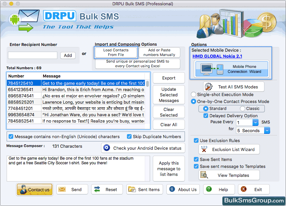The image size is (286, 206).
Task: Click the Android envelope logo icon
Action: tap(24, 21)
